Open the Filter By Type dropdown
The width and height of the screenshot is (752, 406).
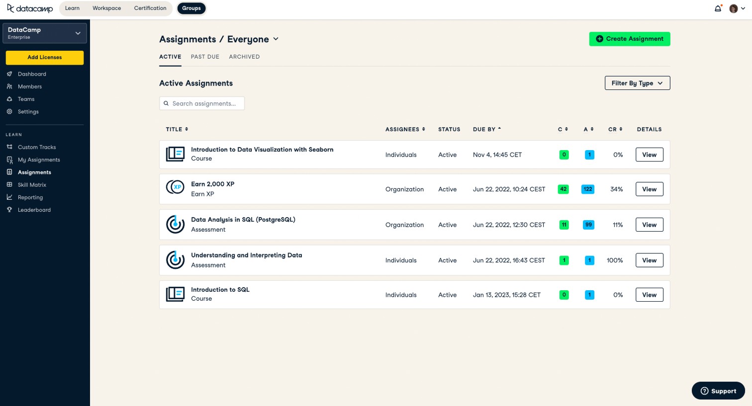click(637, 83)
